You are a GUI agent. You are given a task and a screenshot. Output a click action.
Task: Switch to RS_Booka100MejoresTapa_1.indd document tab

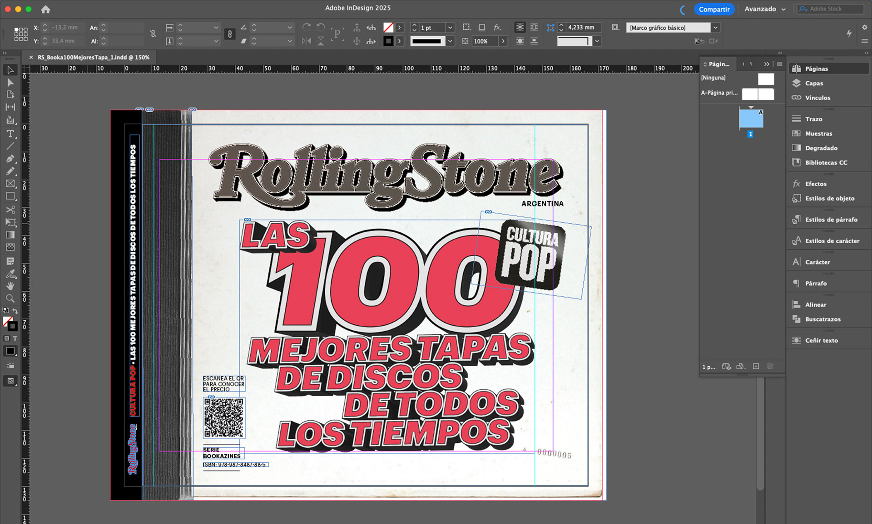(93, 58)
